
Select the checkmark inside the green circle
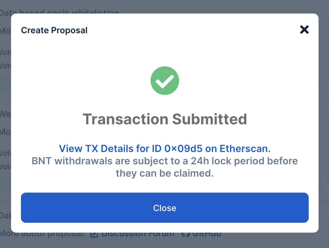click(164, 80)
